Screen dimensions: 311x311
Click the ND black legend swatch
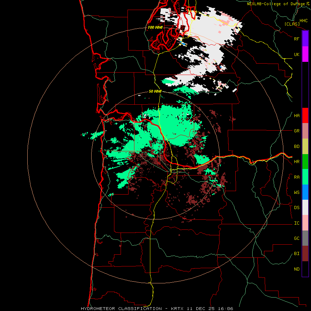pyautogui.click(x=305, y=269)
